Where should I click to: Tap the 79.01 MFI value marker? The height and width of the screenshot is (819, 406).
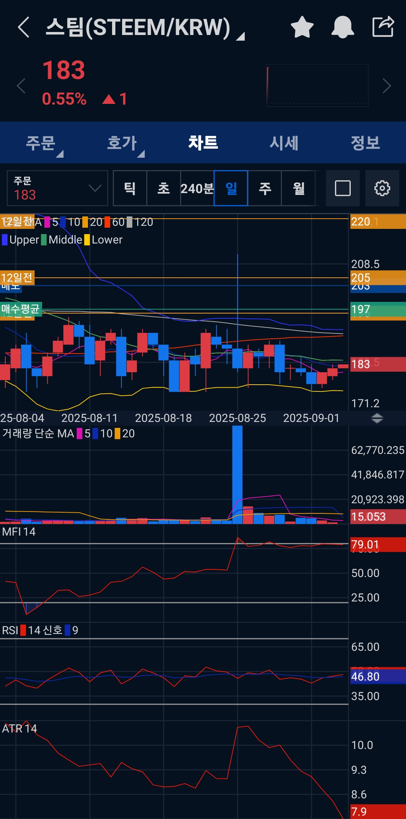click(378, 544)
